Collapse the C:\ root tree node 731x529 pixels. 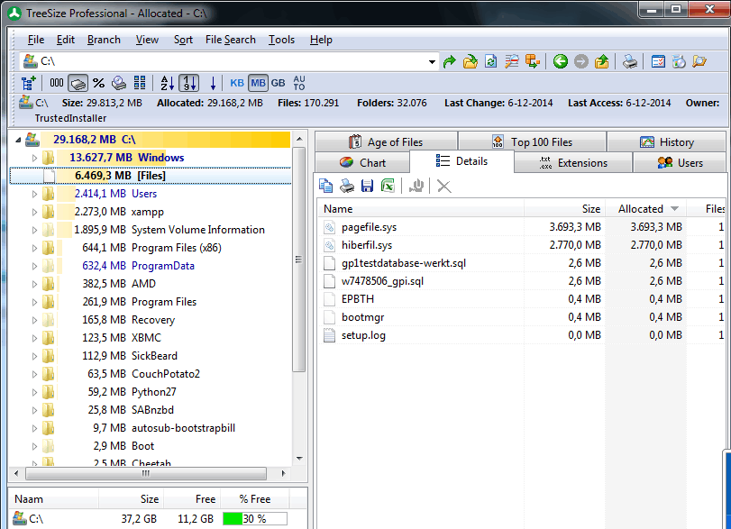[18, 140]
